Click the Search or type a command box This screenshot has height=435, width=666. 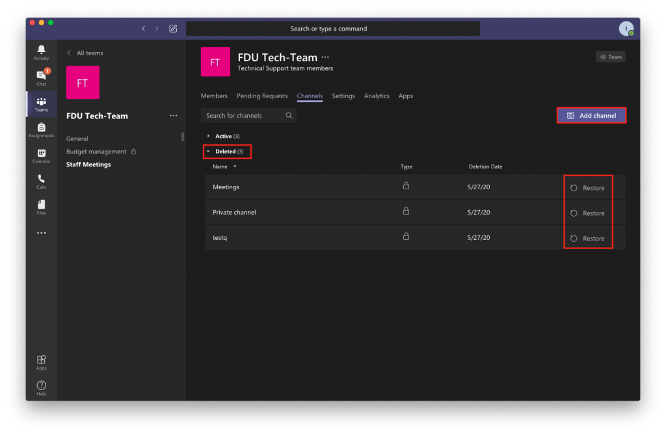click(x=333, y=29)
